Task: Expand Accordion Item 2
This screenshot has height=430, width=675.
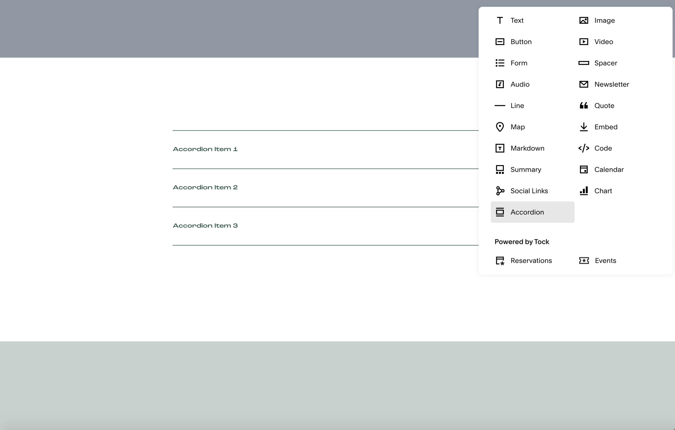Action: (x=205, y=188)
